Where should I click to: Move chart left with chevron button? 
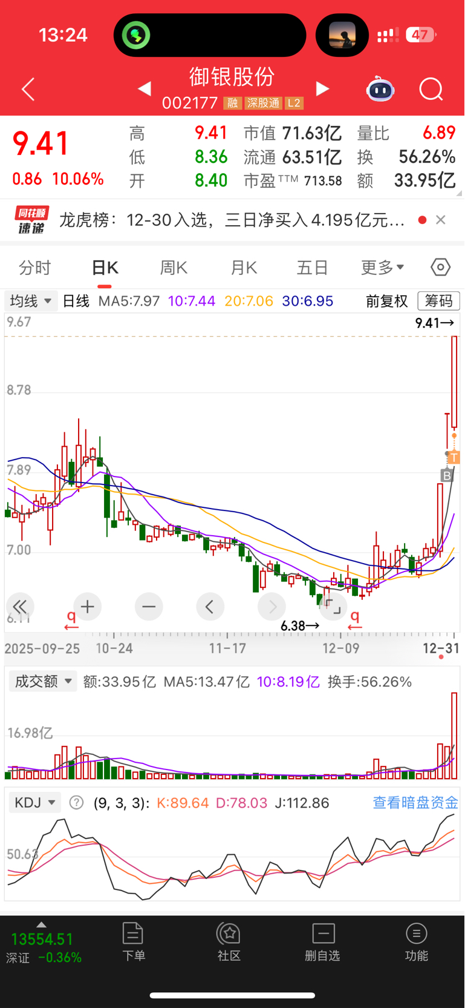pyautogui.click(x=210, y=607)
